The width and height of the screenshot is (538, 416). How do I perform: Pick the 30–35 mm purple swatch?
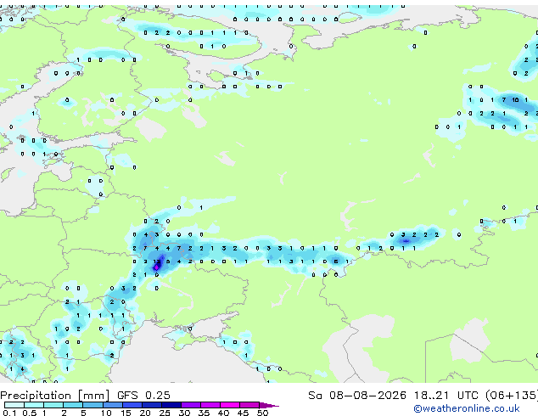point(190,405)
